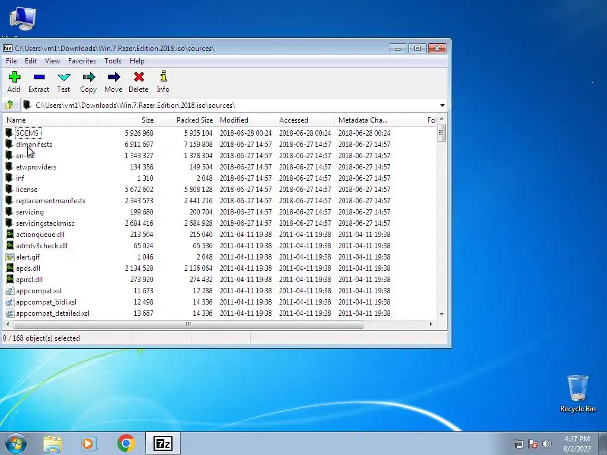Select the appcompat_detailed.xsl file name
The height and width of the screenshot is (455, 607).
click(53, 313)
